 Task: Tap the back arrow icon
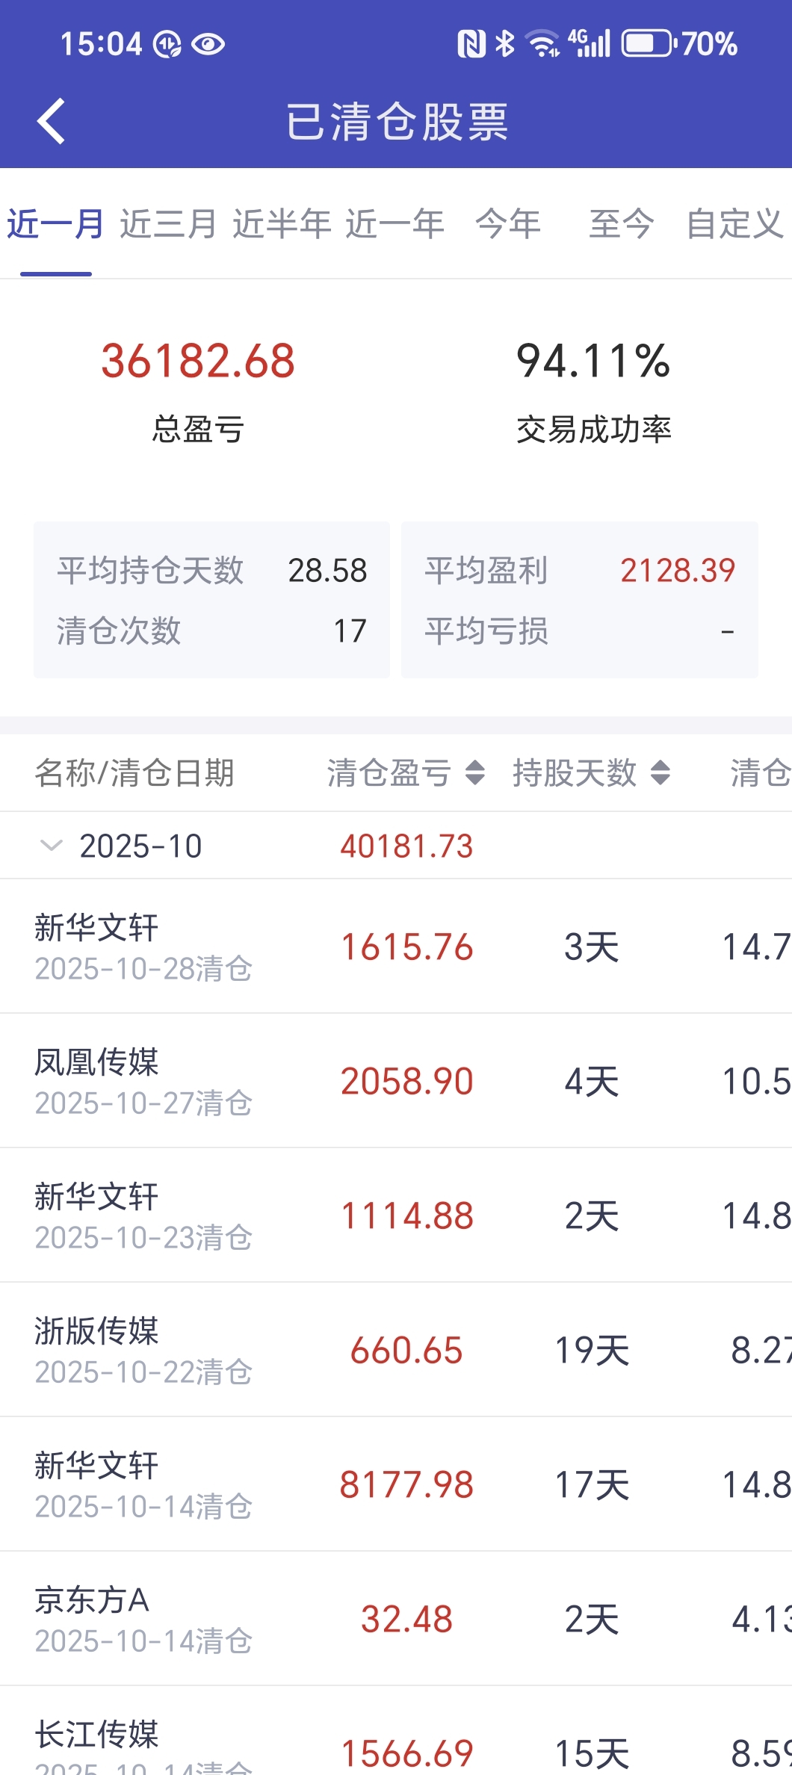(51, 121)
